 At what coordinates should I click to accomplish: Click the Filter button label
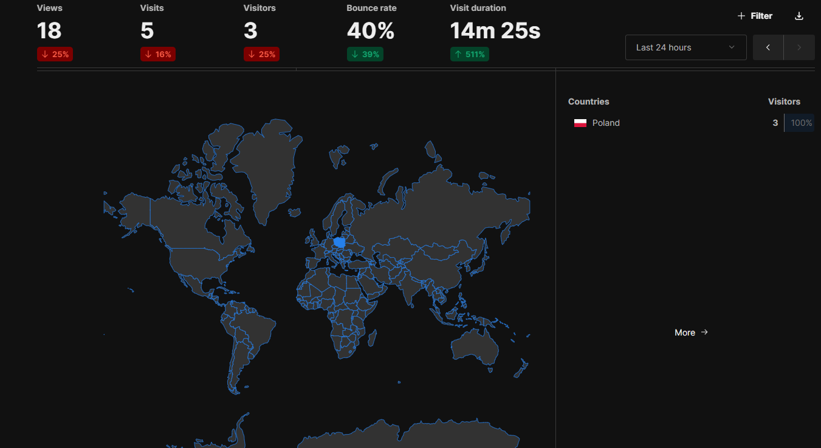click(x=762, y=16)
